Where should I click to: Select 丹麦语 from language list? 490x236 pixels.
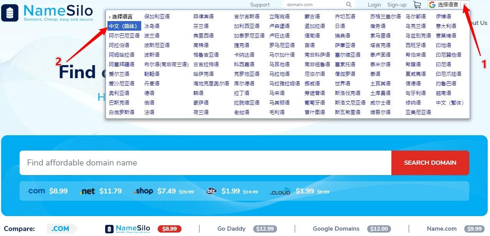click(152, 84)
